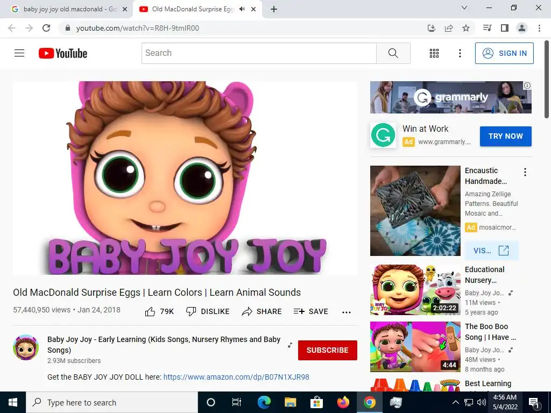The height and width of the screenshot is (413, 551).
Task: Click the Grammarly TRY NOW button
Action: click(506, 136)
